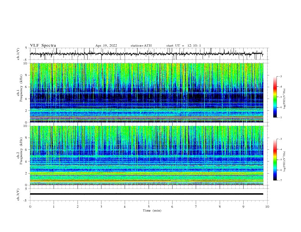
Task: Click the "-3" label on ch.2 color bar
Action: click(x=280, y=139)
